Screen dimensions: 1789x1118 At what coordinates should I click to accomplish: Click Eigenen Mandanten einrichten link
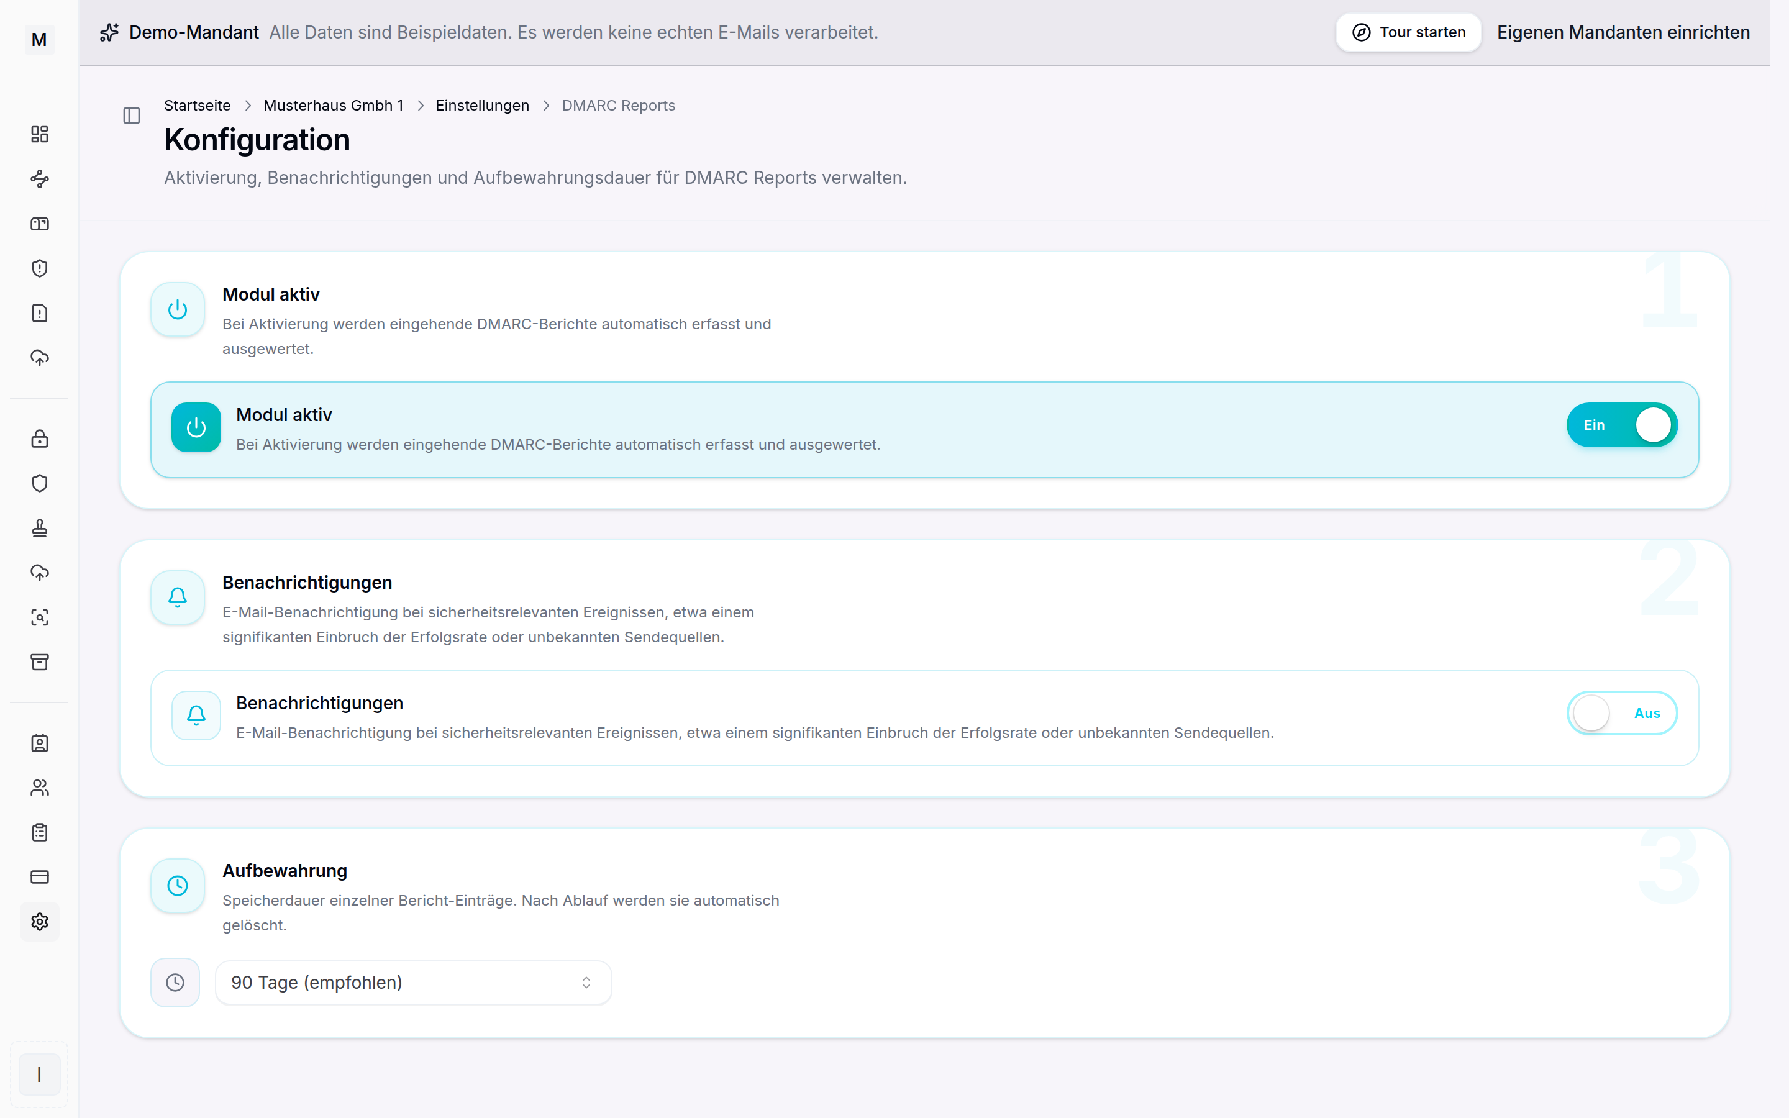click(x=1623, y=32)
